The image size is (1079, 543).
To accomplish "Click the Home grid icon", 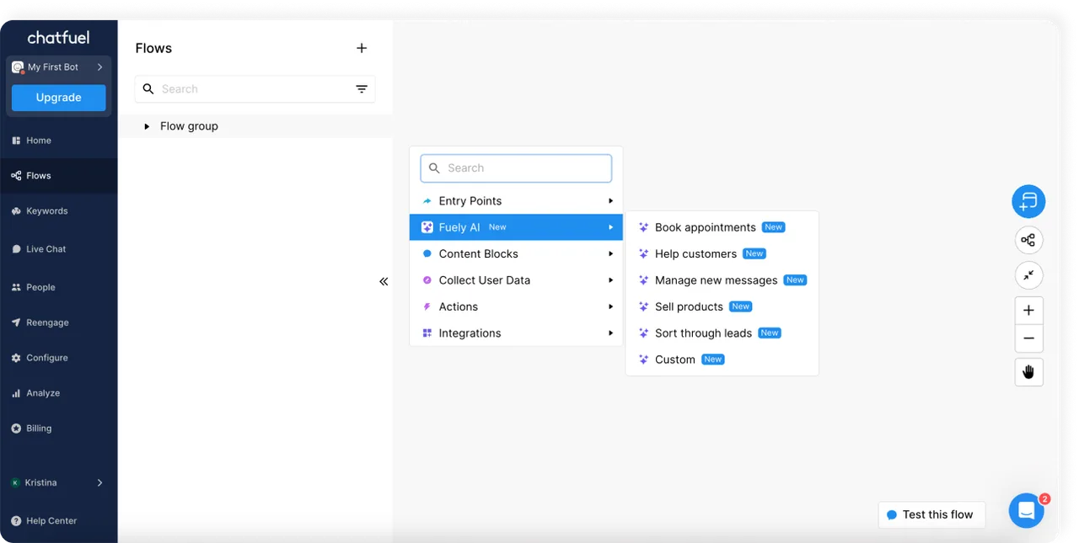I will pos(16,141).
